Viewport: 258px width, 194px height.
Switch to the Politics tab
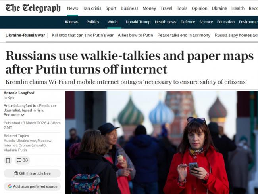click(x=93, y=22)
